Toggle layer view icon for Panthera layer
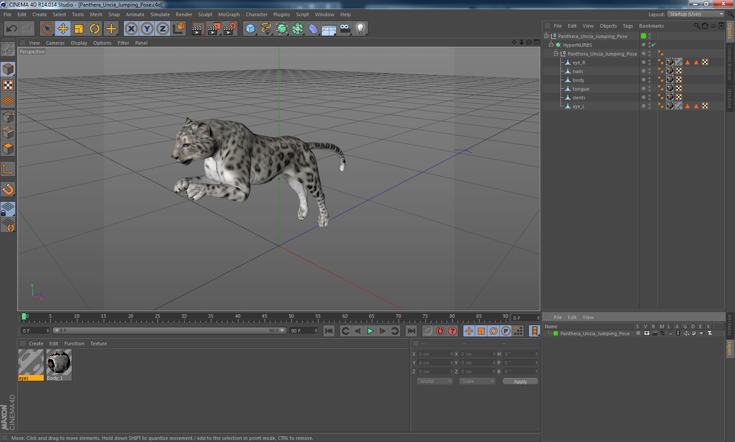Viewport: 735px width, 442px height. 647,333
